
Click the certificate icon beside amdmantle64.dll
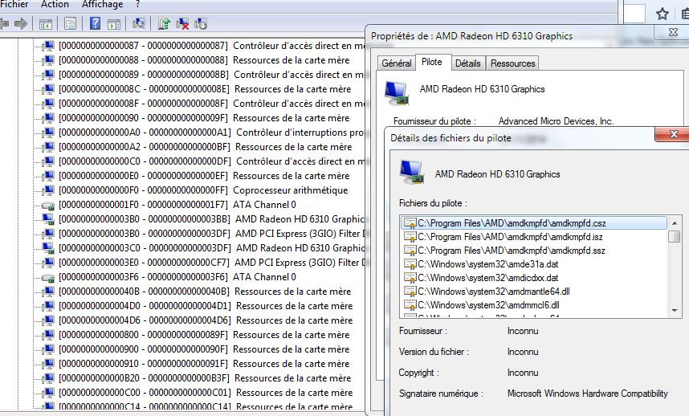(410, 292)
